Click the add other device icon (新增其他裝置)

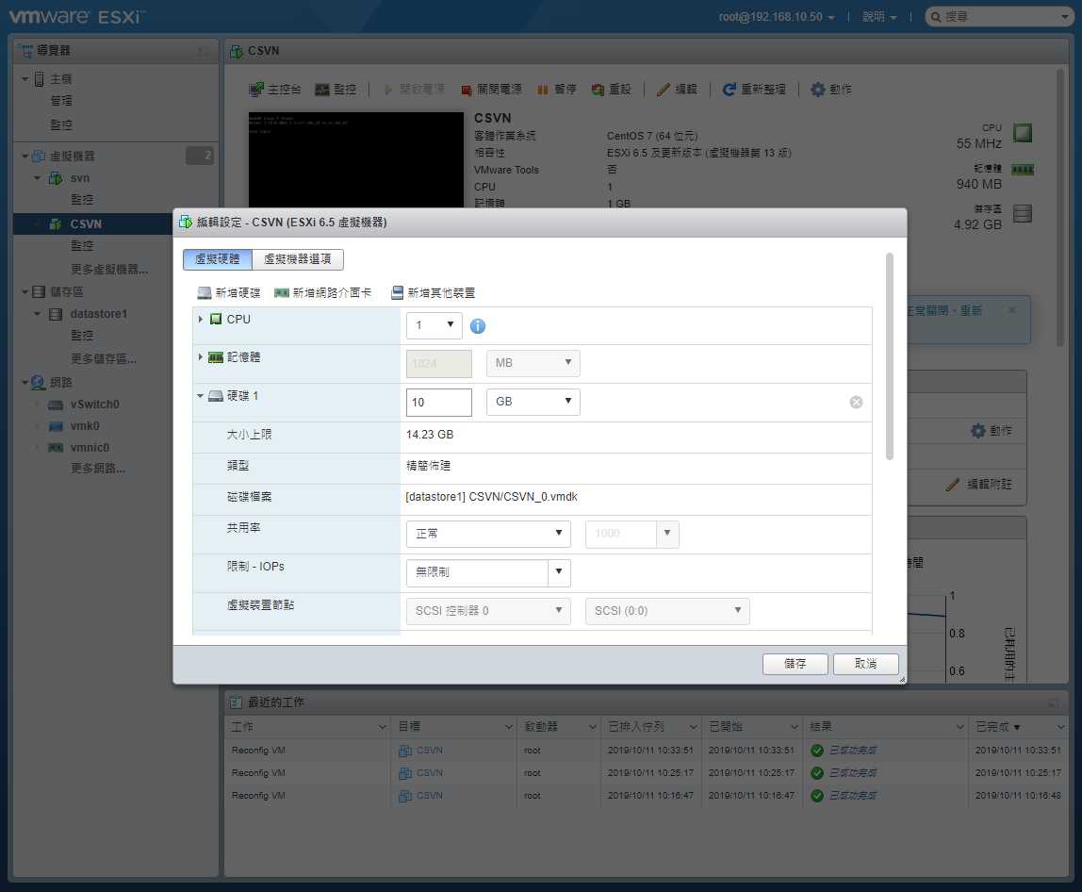coord(397,292)
